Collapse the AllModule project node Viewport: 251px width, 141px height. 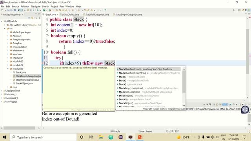[x=2, y=21]
